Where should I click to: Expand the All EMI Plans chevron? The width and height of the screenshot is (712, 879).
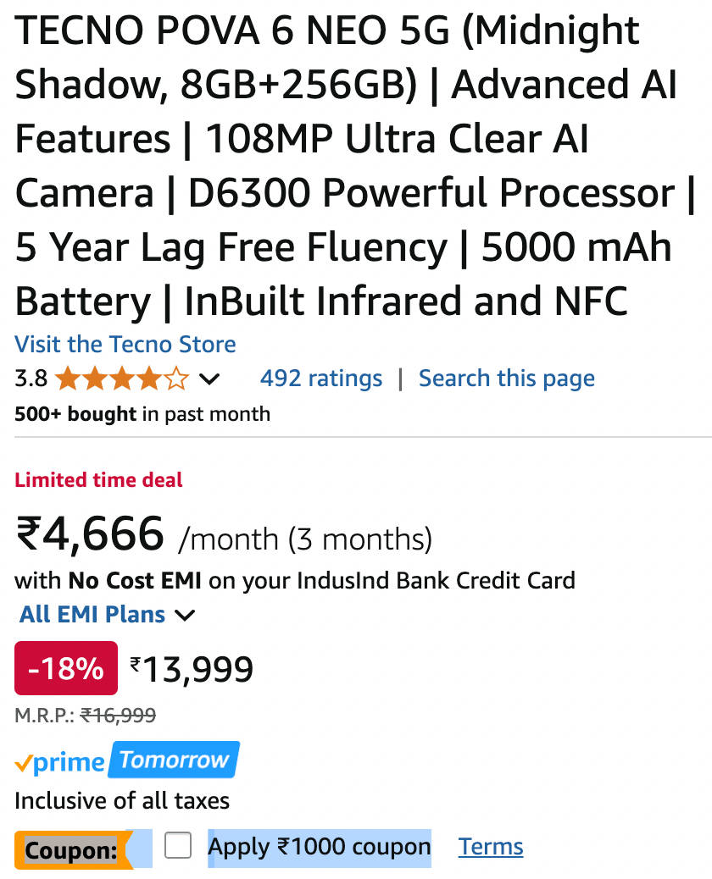coord(184,616)
